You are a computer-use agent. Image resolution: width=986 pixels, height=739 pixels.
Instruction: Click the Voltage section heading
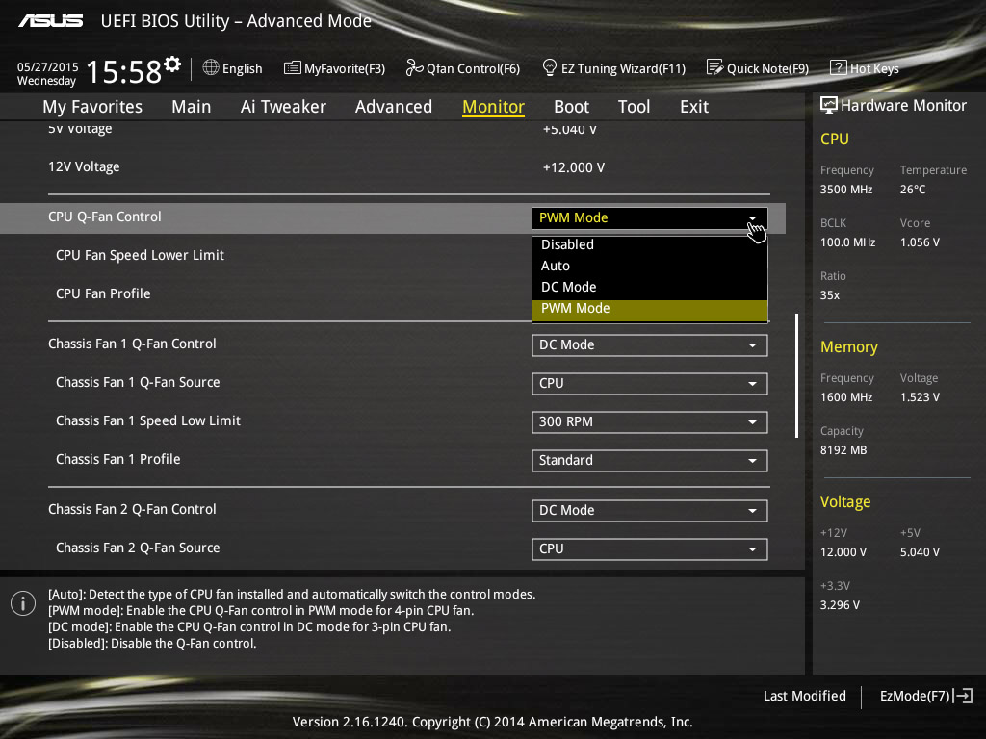click(x=845, y=502)
